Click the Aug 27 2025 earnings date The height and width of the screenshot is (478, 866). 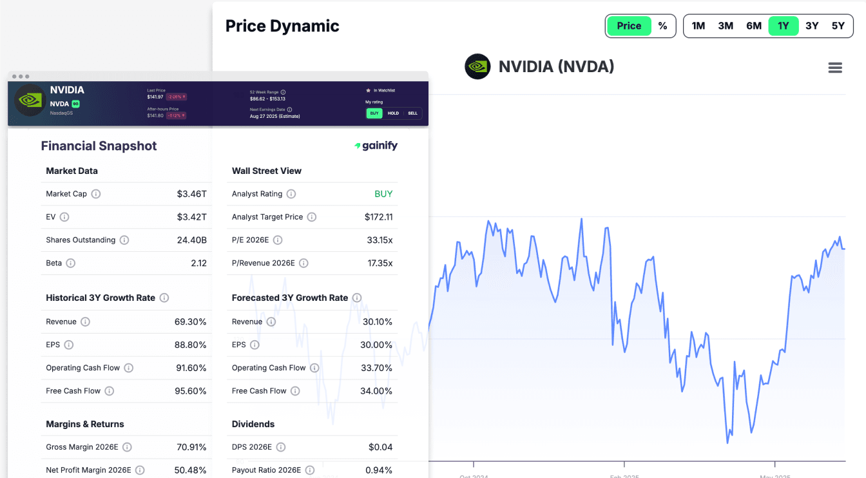[274, 117]
